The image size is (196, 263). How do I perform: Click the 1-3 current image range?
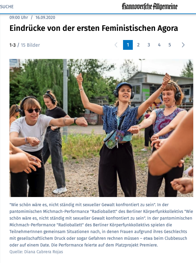(13, 45)
